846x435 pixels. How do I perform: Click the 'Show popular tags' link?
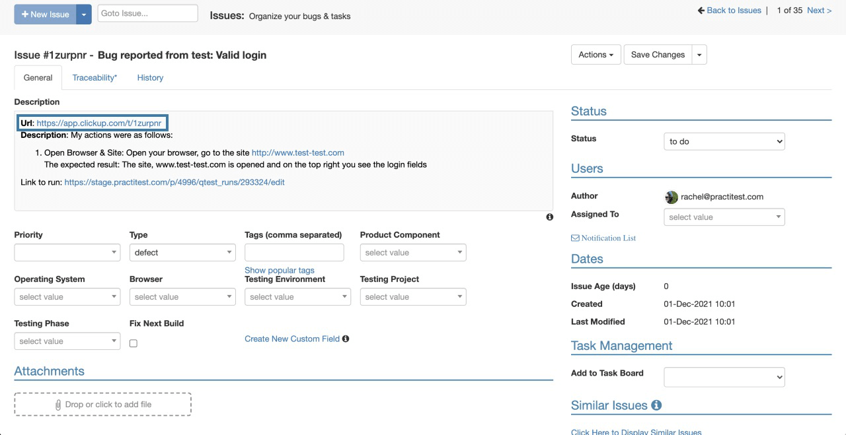point(280,270)
